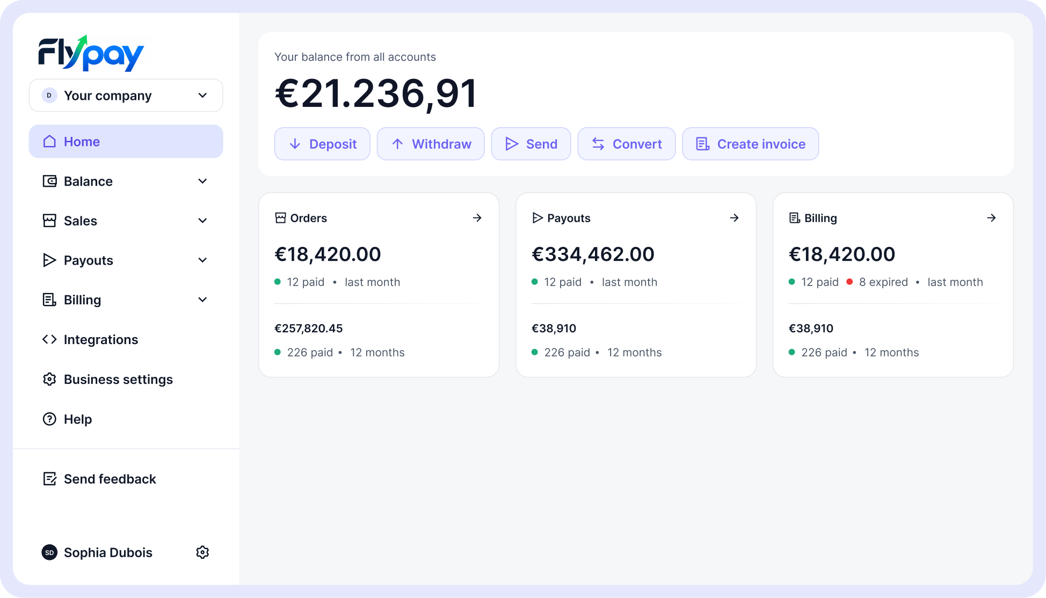Expand the Sales menu chevron
Viewport: 1046px width, 598px height.
click(x=202, y=221)
